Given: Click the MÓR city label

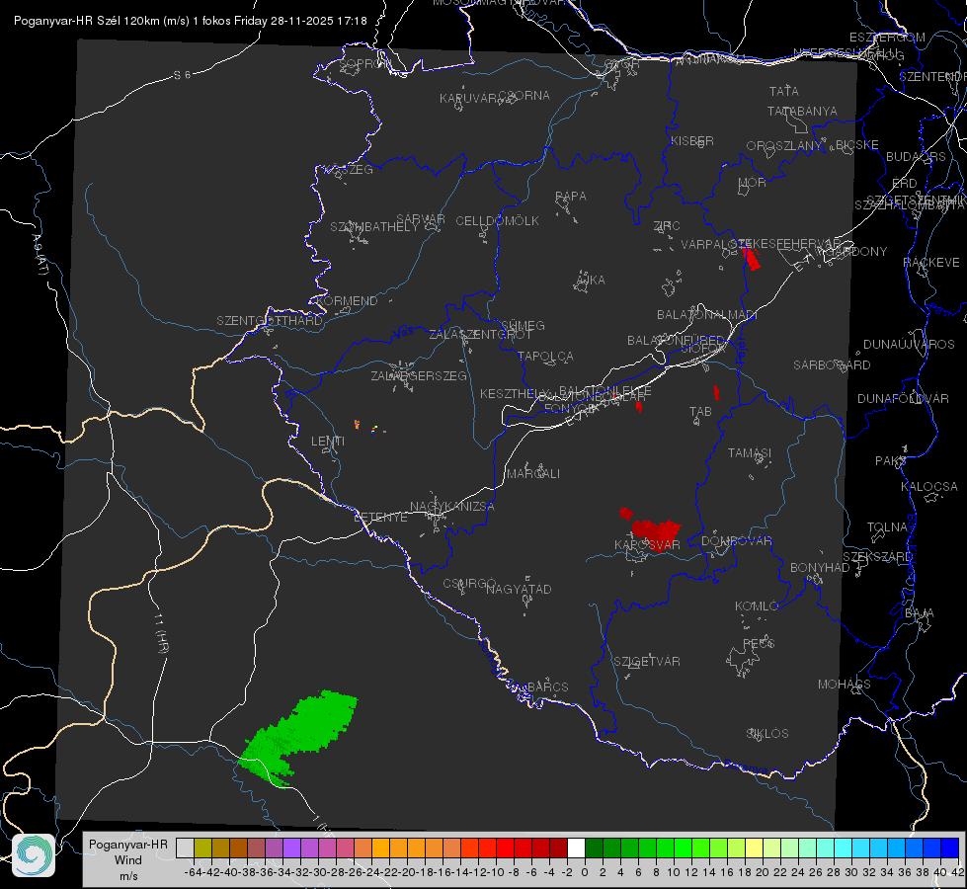Looking at the screenshot, I should point(753,182).
